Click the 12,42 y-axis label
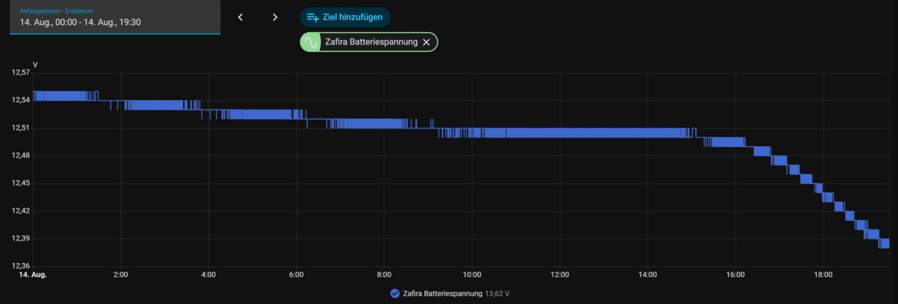 point(21,211)
